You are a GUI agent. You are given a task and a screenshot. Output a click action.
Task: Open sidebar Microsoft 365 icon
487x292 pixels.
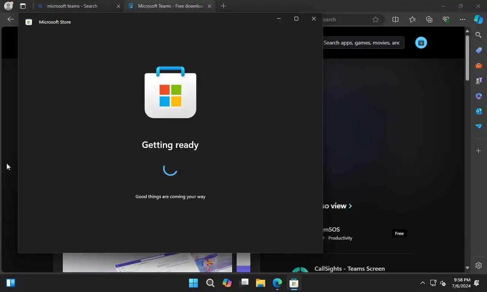point(479,96)
